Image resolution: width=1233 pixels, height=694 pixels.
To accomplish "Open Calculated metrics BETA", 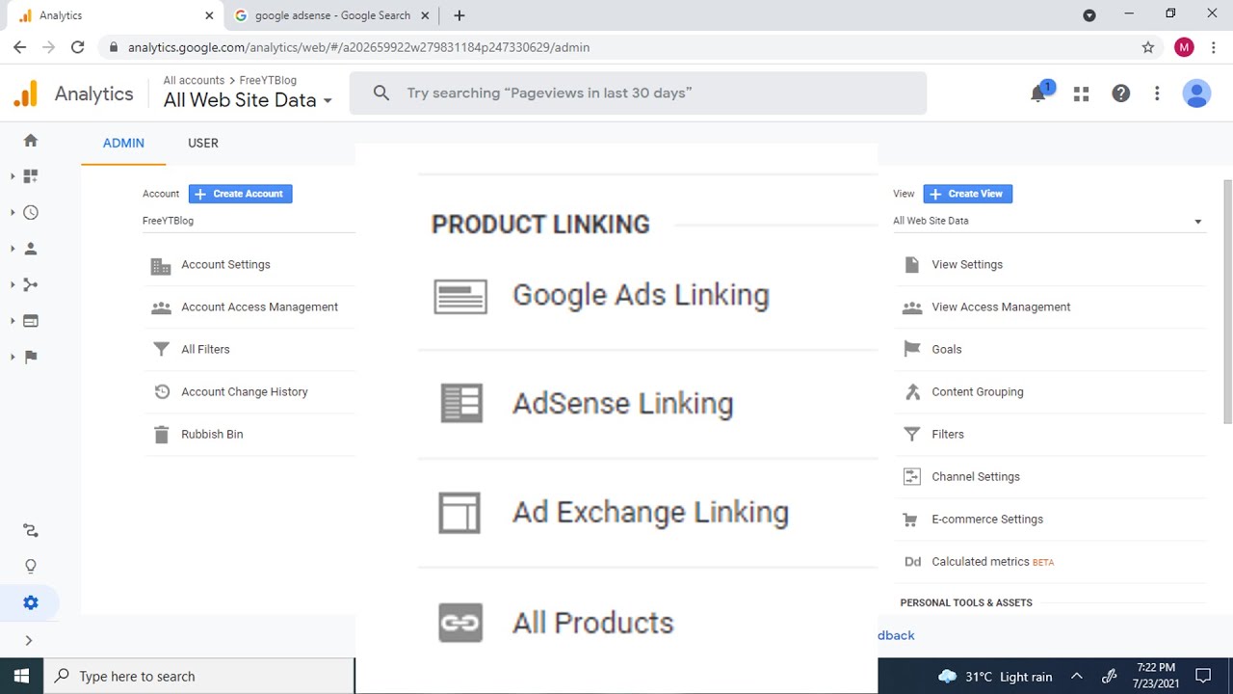I will pos(992,562).
